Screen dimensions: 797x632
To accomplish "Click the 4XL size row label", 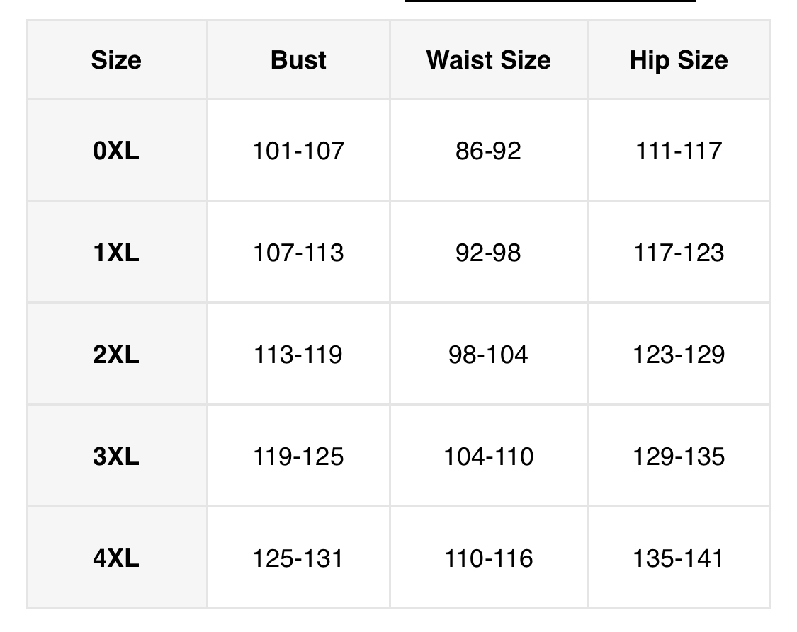I will point(116,558).
